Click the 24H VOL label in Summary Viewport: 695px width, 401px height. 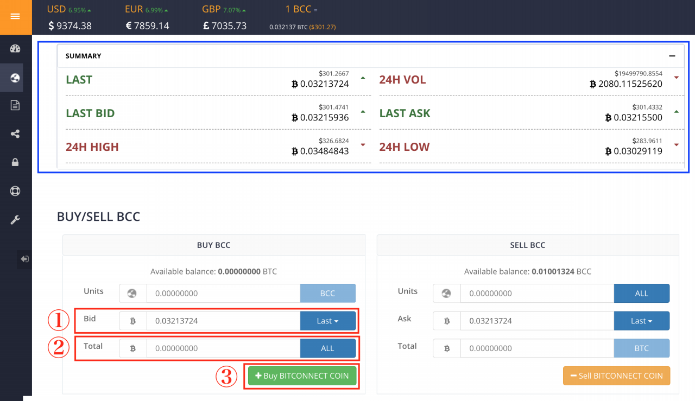coord(403,80)
